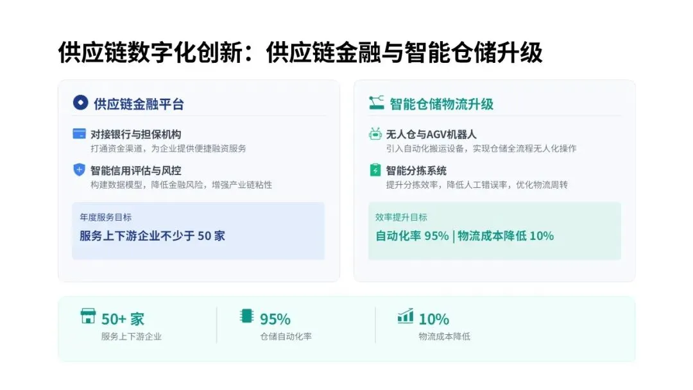Click the 供应链金融平台 card heading
The height and width of the screenshot is (390, 693).
pyautogui.click(x=139, y=104)
